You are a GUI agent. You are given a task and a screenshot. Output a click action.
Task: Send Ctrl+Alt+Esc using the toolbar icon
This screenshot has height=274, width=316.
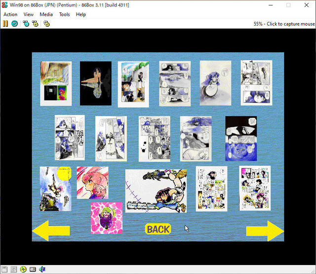35,24
